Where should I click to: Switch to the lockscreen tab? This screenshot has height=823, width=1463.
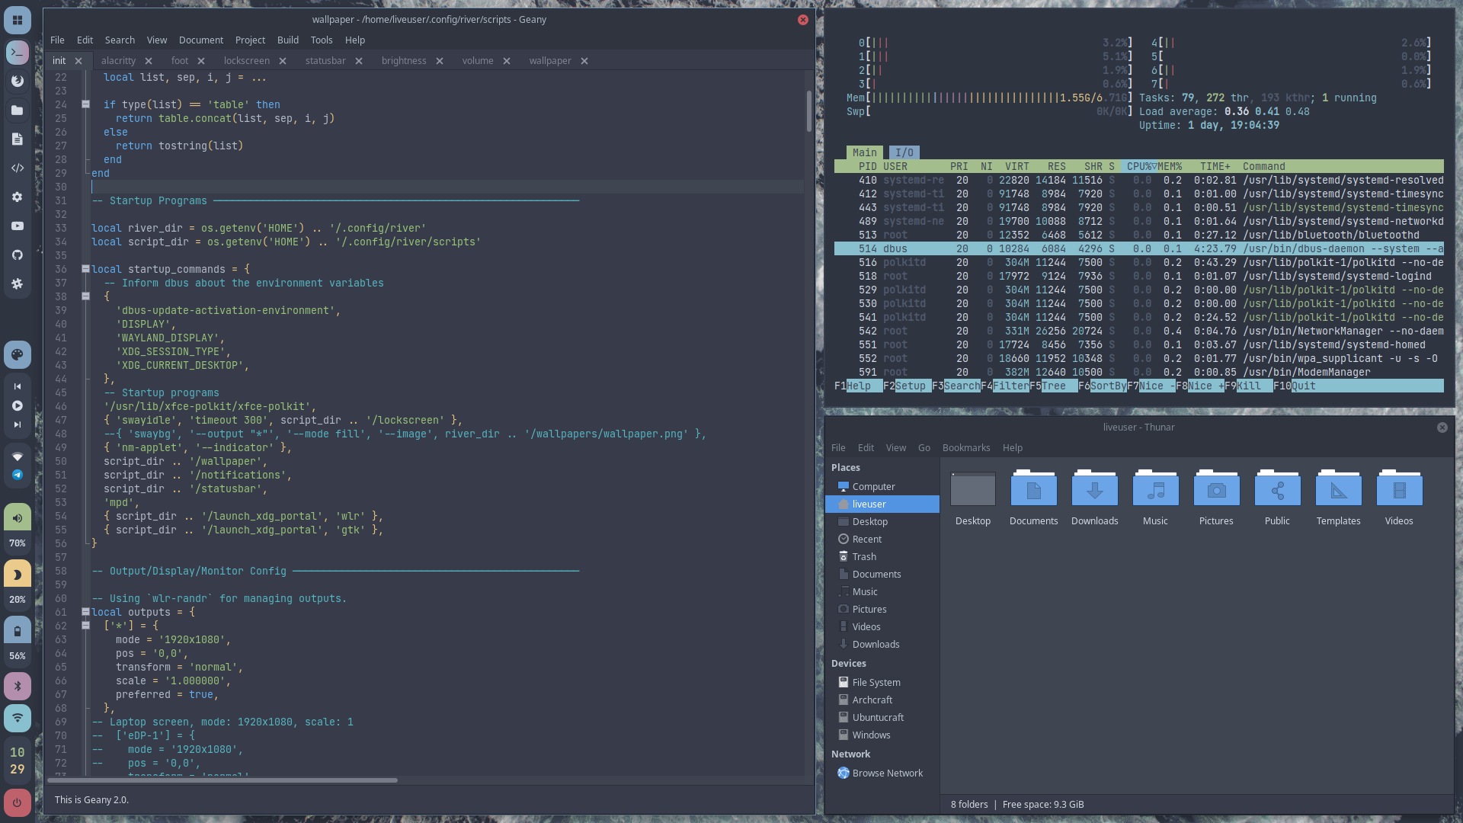(246, 61)
